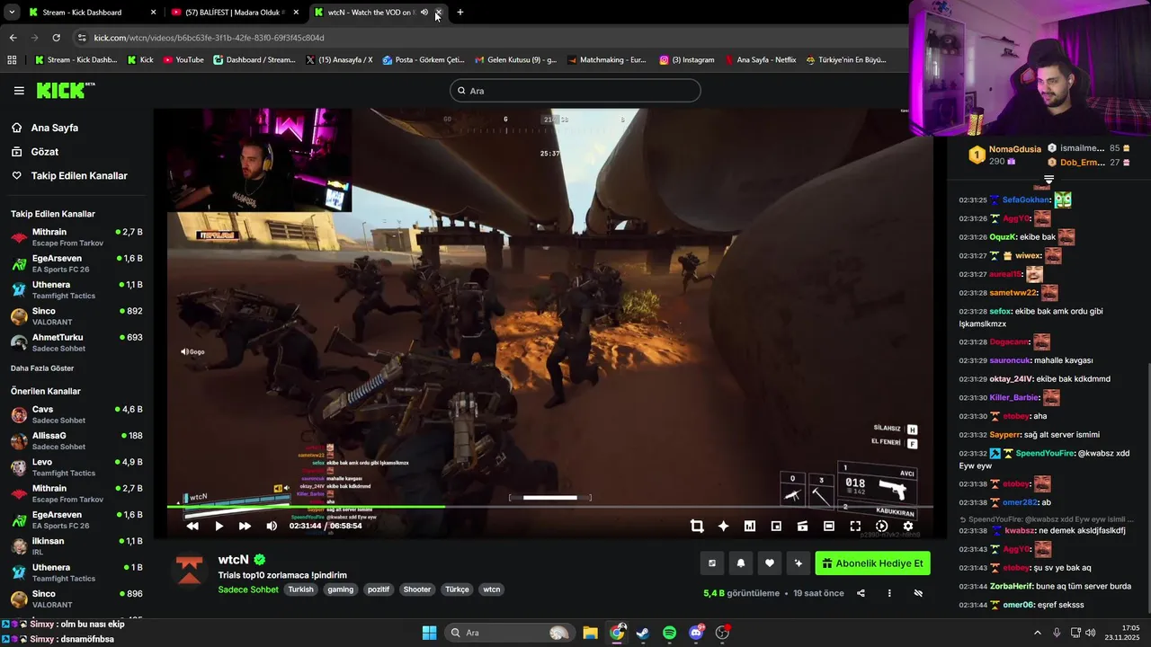Click the sparkle icon in player controls

click(723, 526)
